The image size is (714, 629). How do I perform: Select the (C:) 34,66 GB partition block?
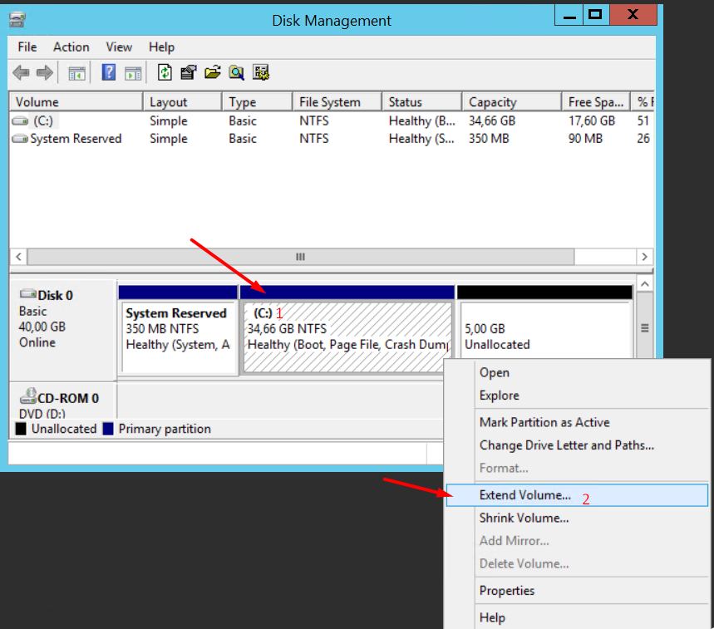click(x=347, y=330)
